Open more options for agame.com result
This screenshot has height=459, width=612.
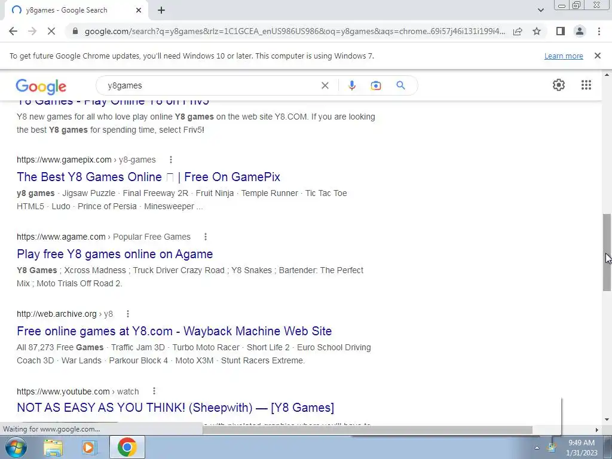tap(206, 237)
